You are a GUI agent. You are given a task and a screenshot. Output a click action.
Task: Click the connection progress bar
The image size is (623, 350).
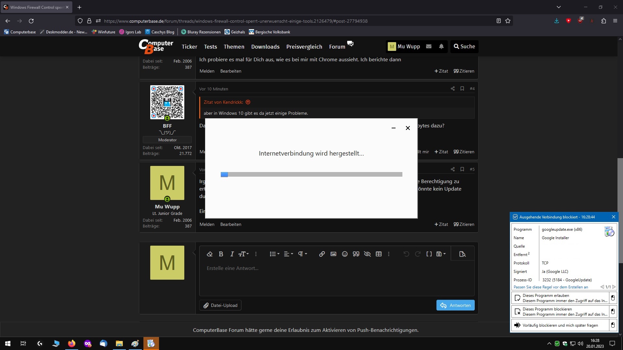tap(311, 174)
